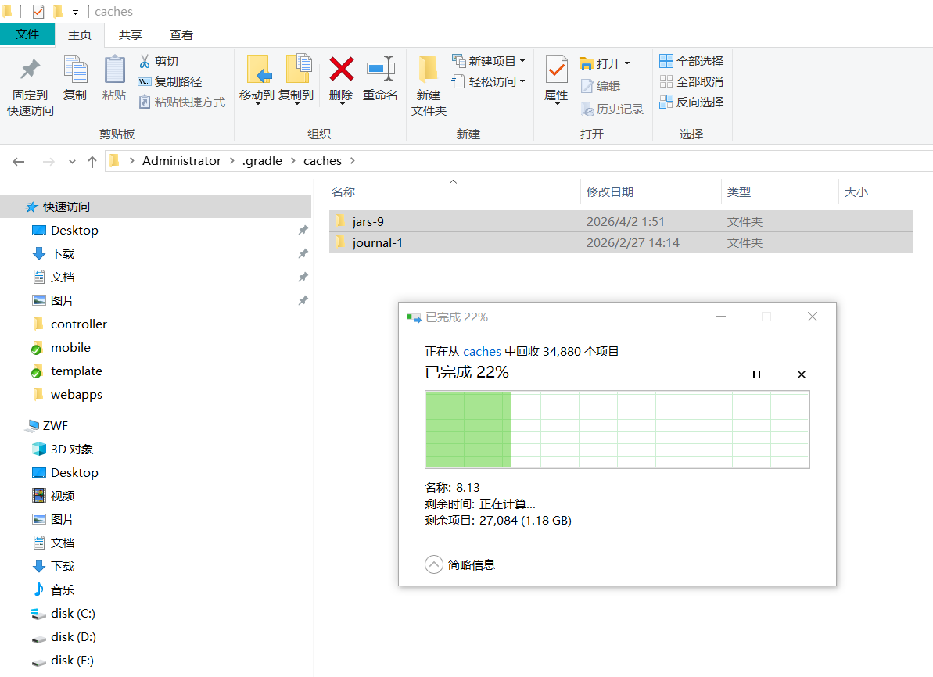Screen dimensions: 933x677
Task: Open the template folder in sidebar
Action: 76,371
